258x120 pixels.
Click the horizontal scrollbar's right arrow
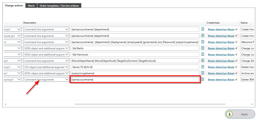pyautogui.click(x=252, y=104)
